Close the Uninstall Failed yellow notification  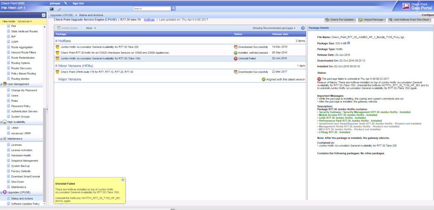[123, 179]
